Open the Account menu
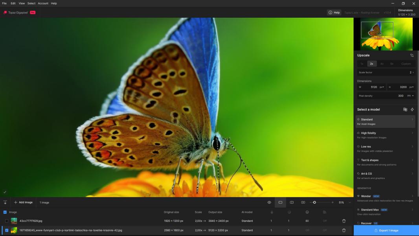This screenshot has width=419, height=236. [43, 3]
